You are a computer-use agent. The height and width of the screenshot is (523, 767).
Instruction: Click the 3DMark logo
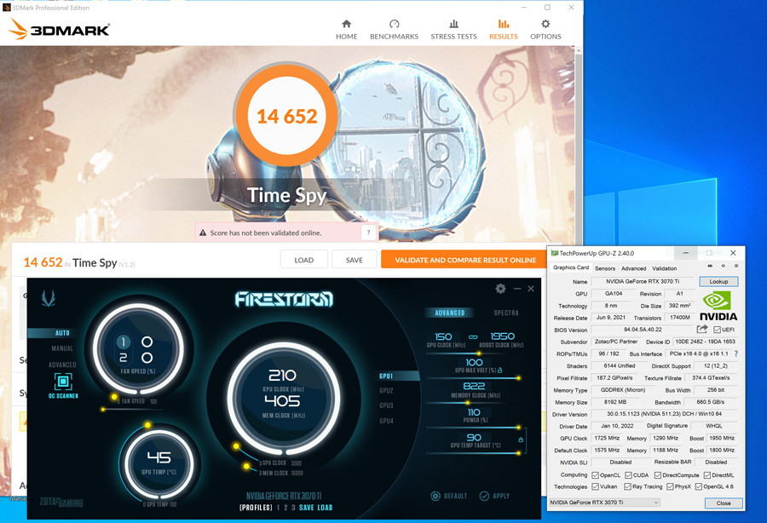[59, 29]
